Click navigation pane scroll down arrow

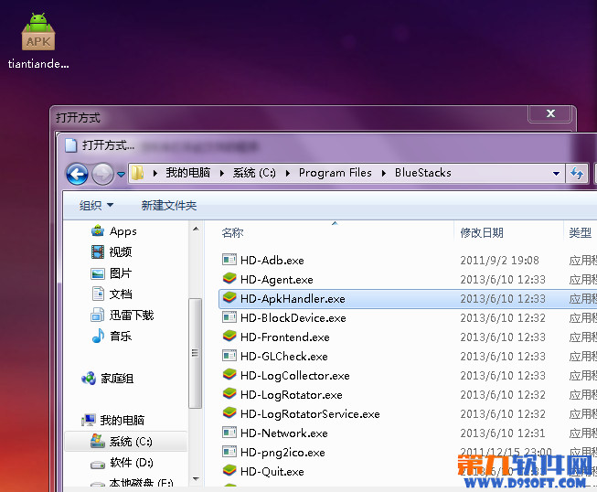click(x=196, y=478)
